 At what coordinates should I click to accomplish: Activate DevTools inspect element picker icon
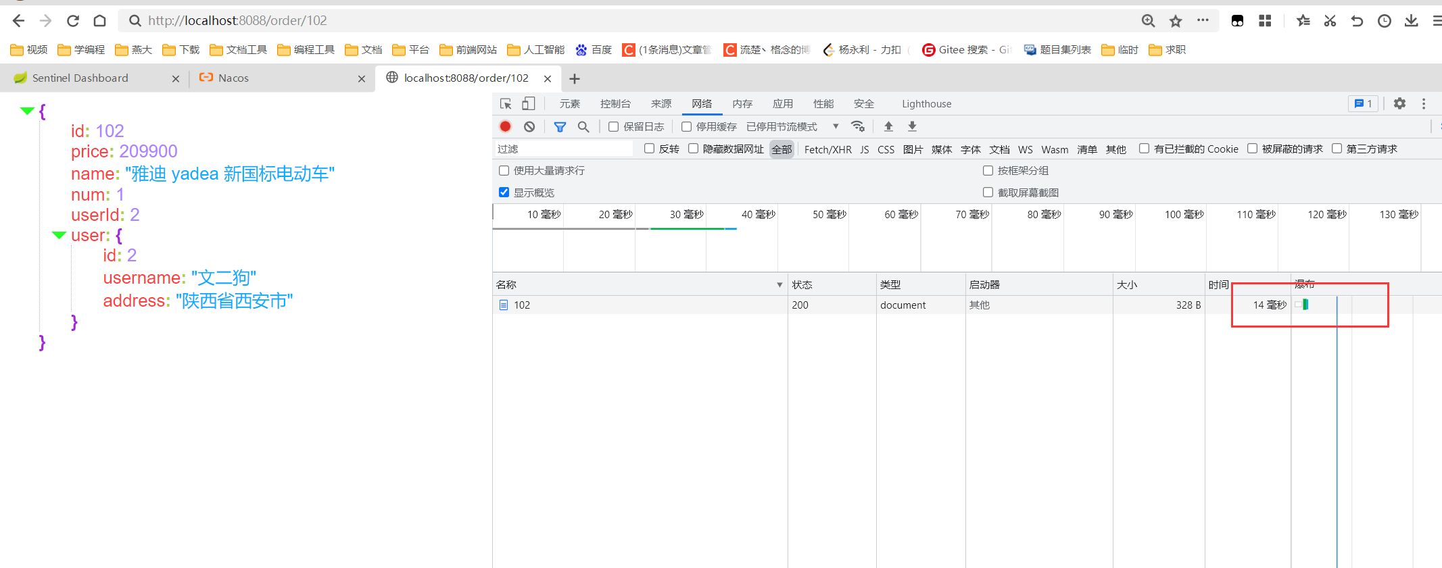click(x=506, y=104)
